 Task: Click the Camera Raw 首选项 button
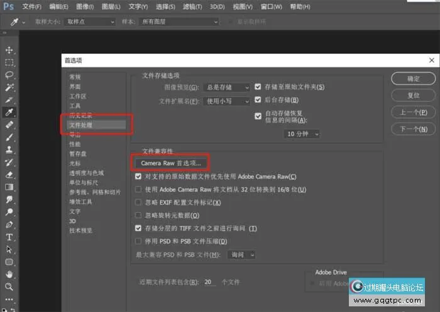point(171,163)
